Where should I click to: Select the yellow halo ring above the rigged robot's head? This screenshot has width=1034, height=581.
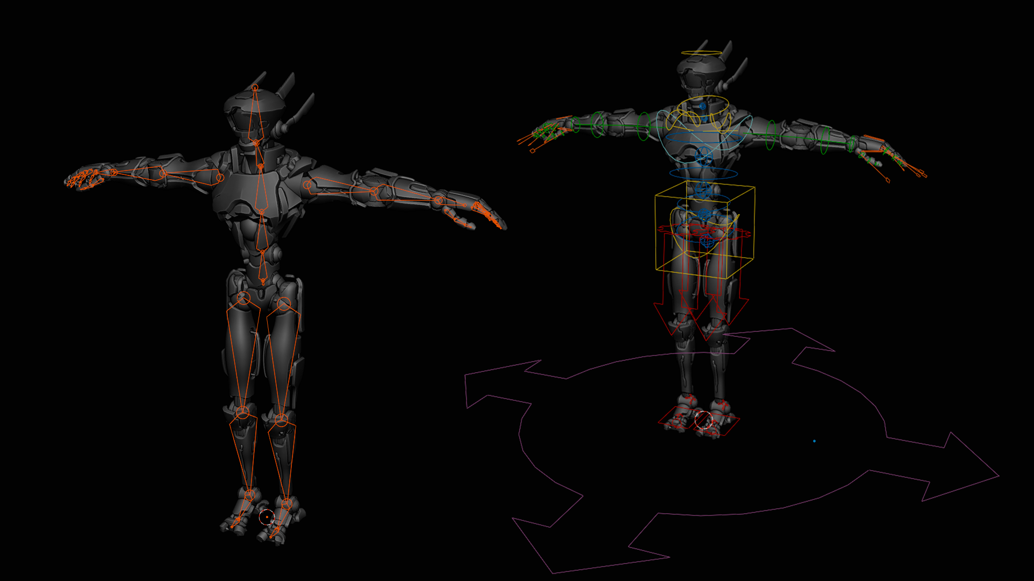point(701,53)
